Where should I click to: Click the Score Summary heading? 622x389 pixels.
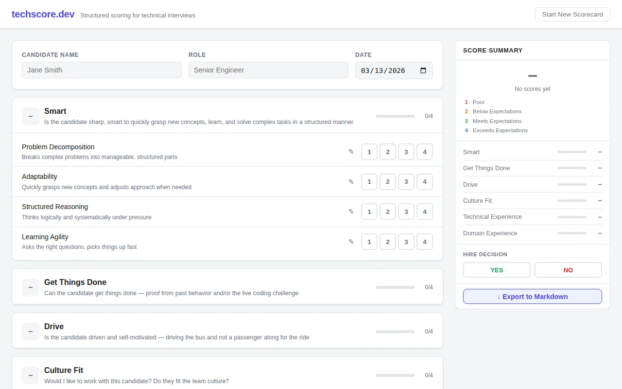[493, 50]
